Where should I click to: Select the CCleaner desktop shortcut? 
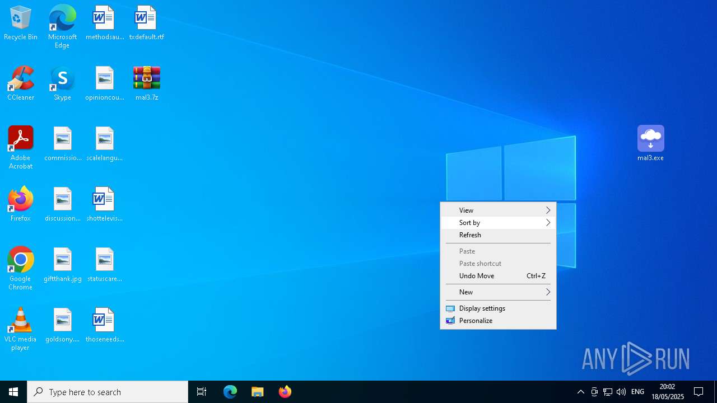coord(21,84)
